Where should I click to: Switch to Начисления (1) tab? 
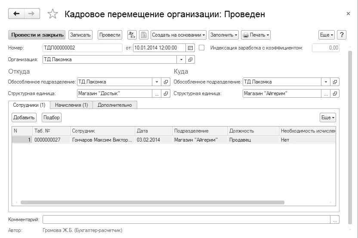(x=71, y=105)
